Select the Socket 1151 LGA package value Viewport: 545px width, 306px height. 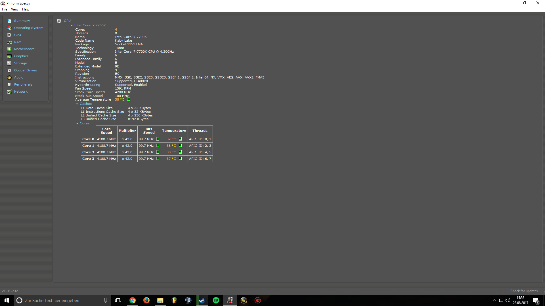click(x=129, y=44)
